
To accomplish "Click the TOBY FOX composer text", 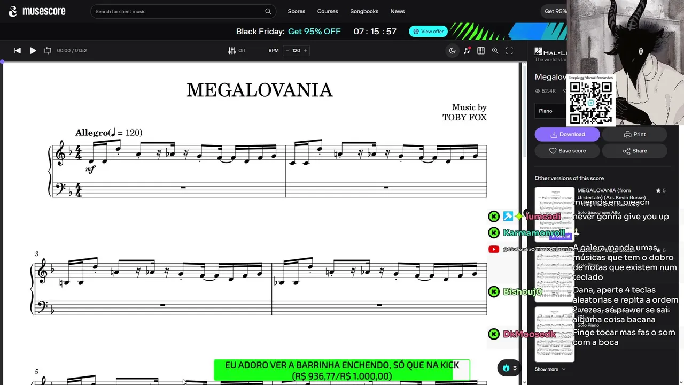I will tap(464, 117).
